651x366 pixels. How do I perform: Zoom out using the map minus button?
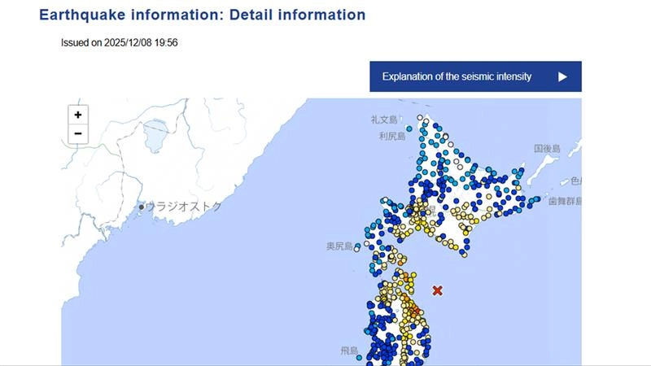pos(78,134)
